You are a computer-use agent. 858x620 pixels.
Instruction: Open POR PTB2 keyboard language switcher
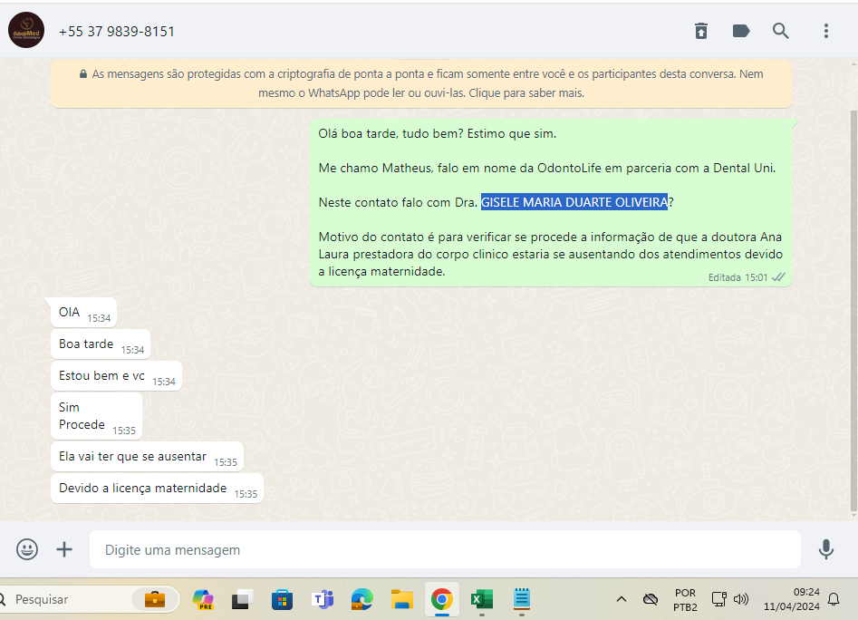click(685, 600)
